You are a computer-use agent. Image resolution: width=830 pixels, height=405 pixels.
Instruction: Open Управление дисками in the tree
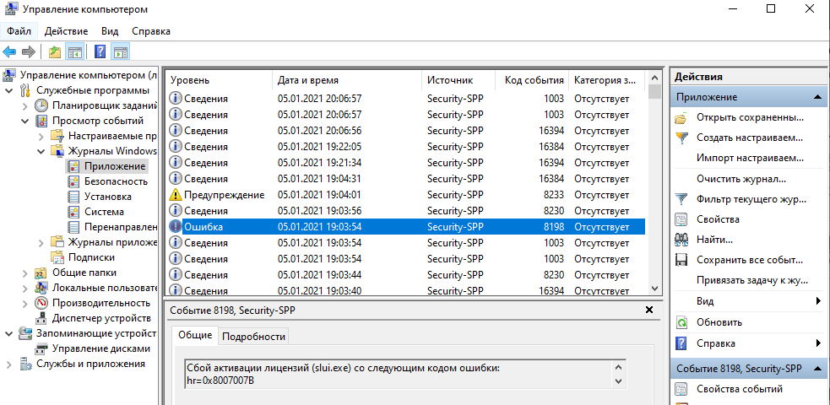pyautogui.click(x=100, y=349)
